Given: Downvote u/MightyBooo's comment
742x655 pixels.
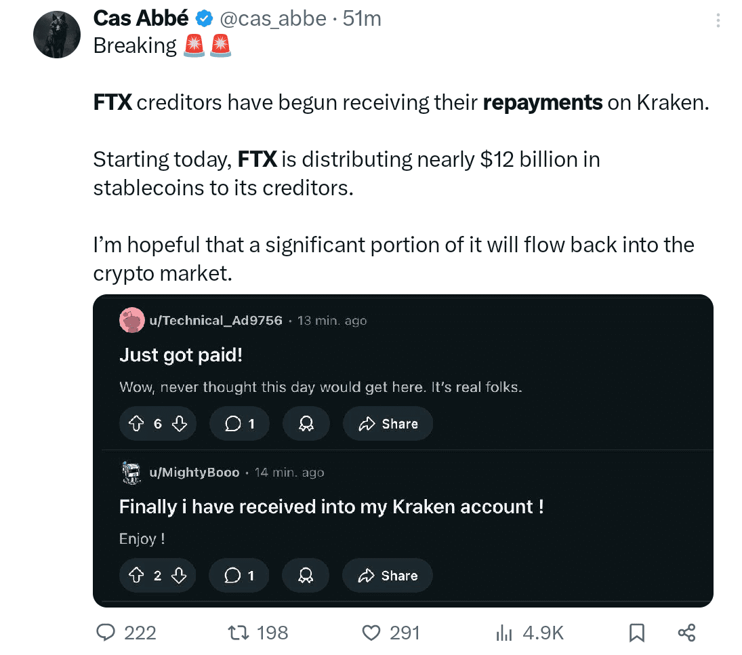Looking at the screenshot, I should point(180,575).
